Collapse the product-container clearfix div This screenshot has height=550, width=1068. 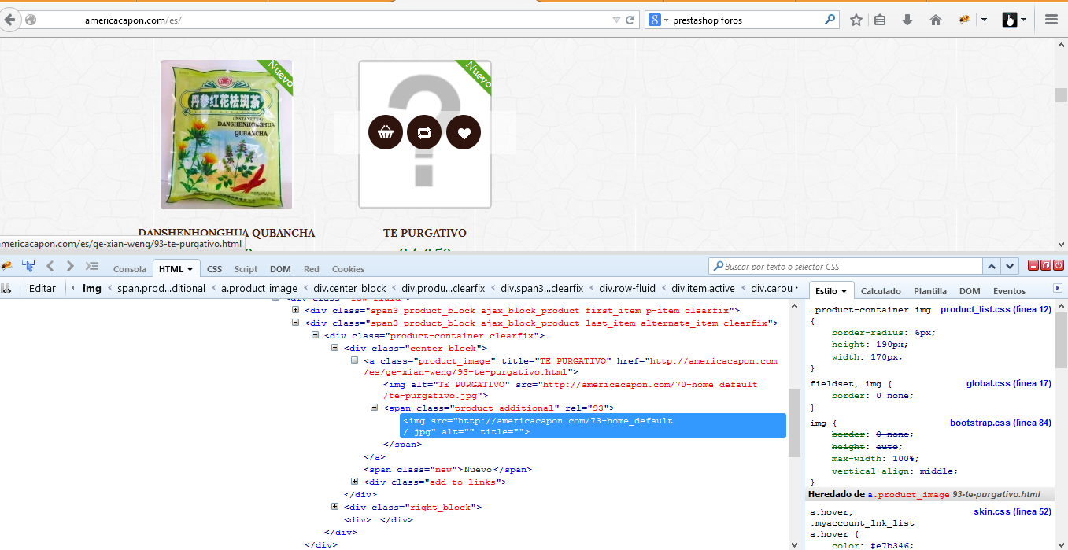pyautogui.click(x=316, y=335)
